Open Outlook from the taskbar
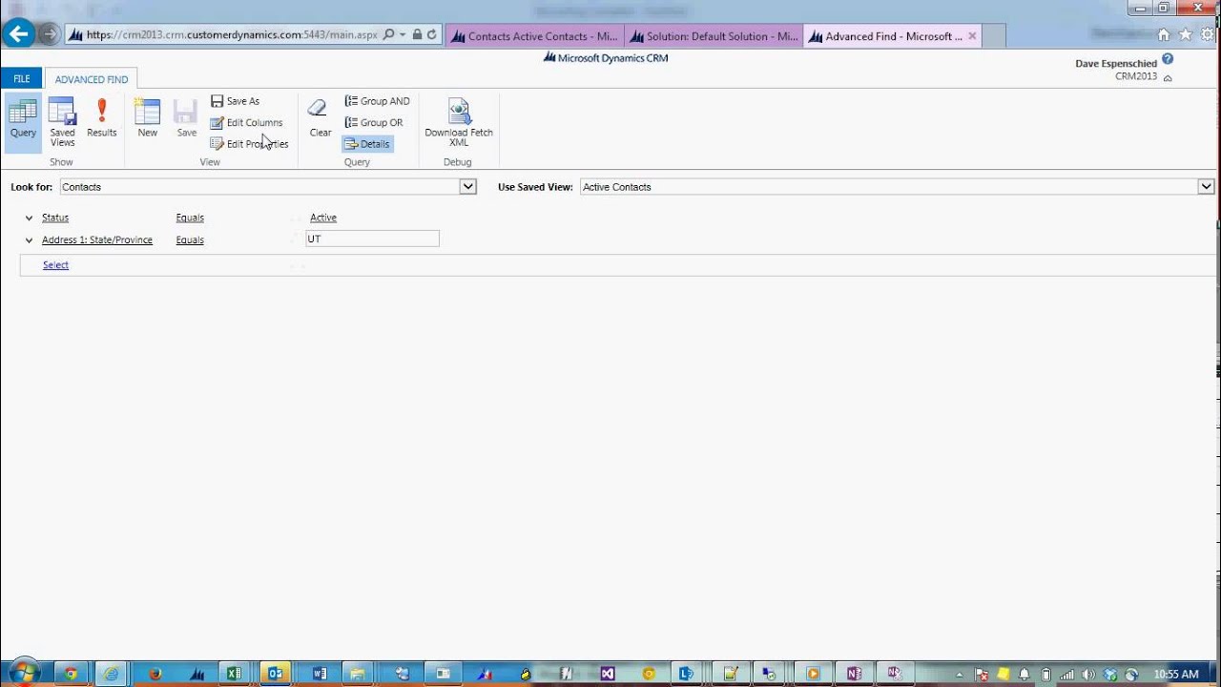The height and width of the screenshot is (687, 1221). point(276,674)
